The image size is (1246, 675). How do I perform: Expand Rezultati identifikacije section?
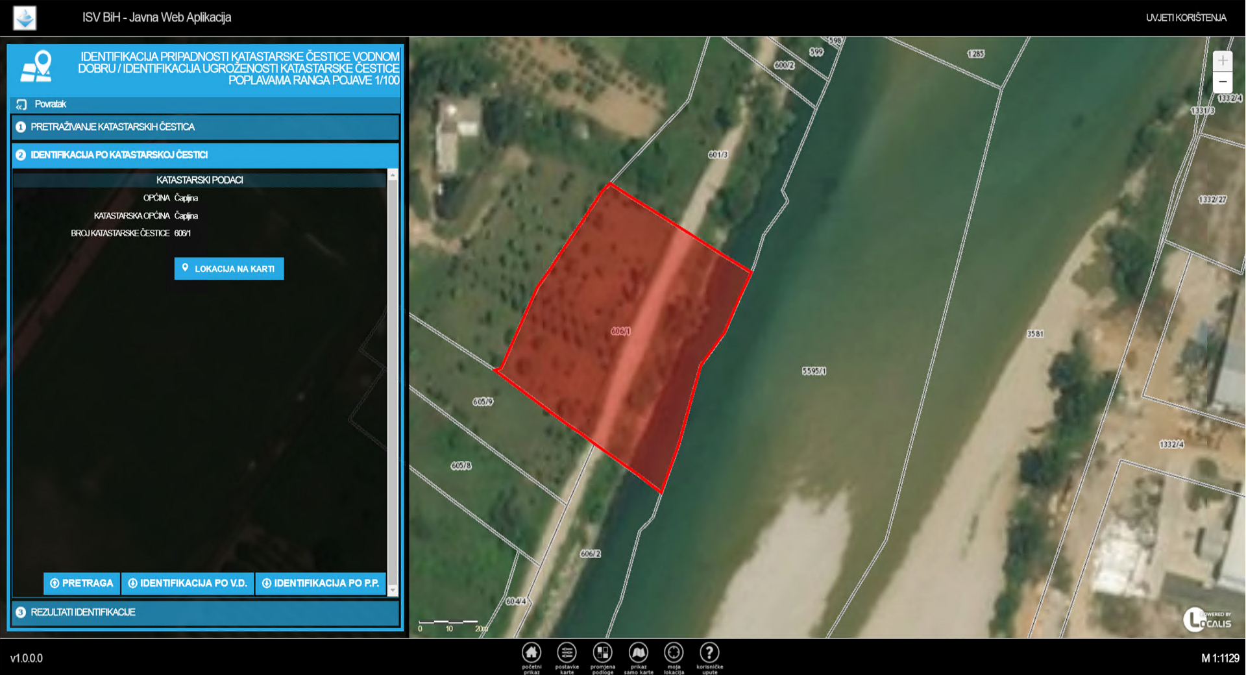point(204,612)
